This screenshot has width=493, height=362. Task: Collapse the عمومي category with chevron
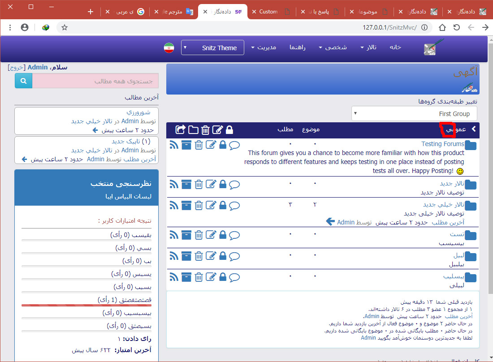473,129
